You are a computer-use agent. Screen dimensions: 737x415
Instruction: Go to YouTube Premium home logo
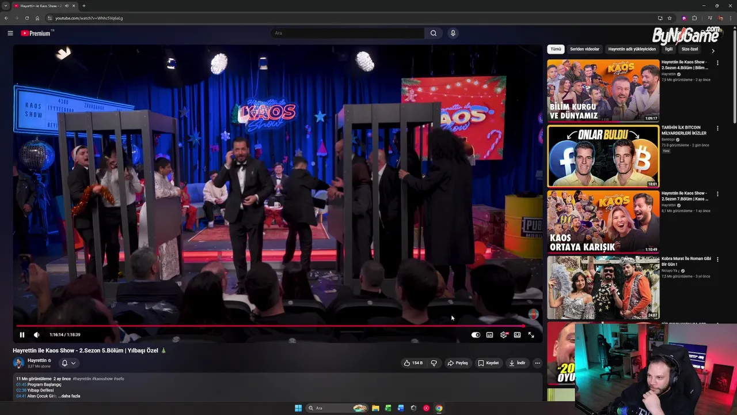(x=37, y=33)
